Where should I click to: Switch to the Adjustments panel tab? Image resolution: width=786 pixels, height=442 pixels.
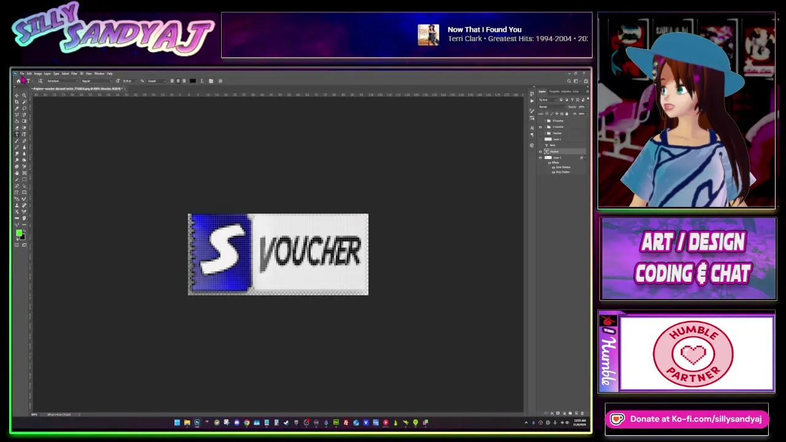pyautogui.click(x=566, y=91)
